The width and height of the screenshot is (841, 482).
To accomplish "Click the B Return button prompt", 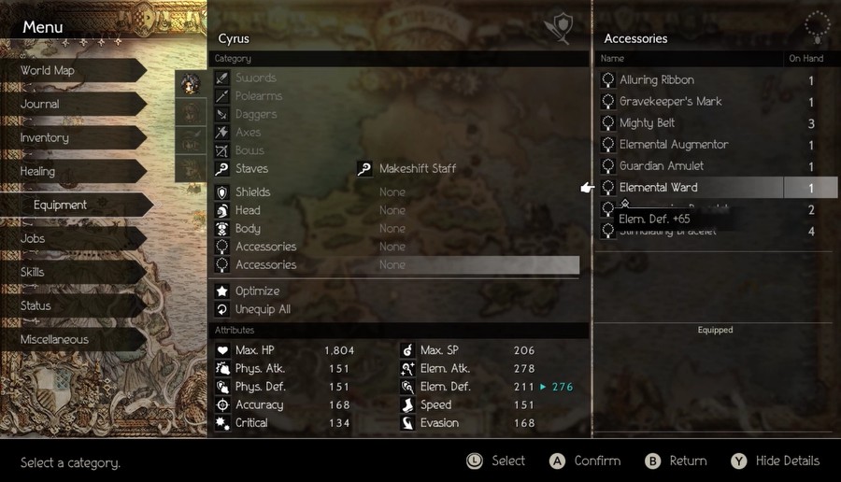I will tap(676, 461).
